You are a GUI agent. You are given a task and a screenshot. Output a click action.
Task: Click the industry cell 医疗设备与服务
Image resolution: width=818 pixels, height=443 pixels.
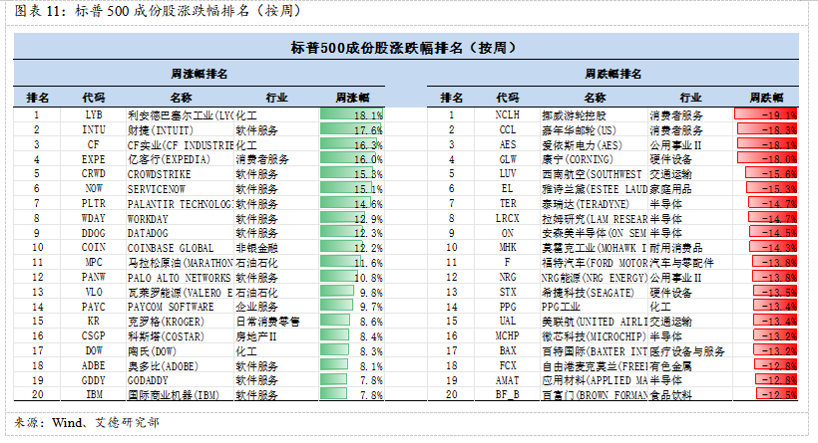click(687, 351)
